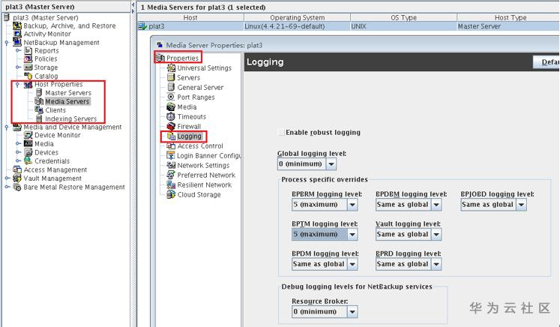Click the Host Type column header
The width and height of the screenshot is (560, 327).
click(508, 17)
